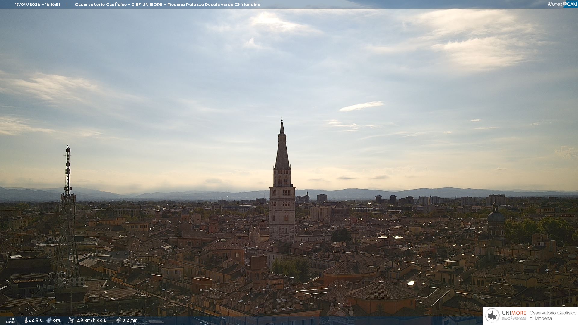Click the bright reflecting rooftop skylight

(411, 283)
